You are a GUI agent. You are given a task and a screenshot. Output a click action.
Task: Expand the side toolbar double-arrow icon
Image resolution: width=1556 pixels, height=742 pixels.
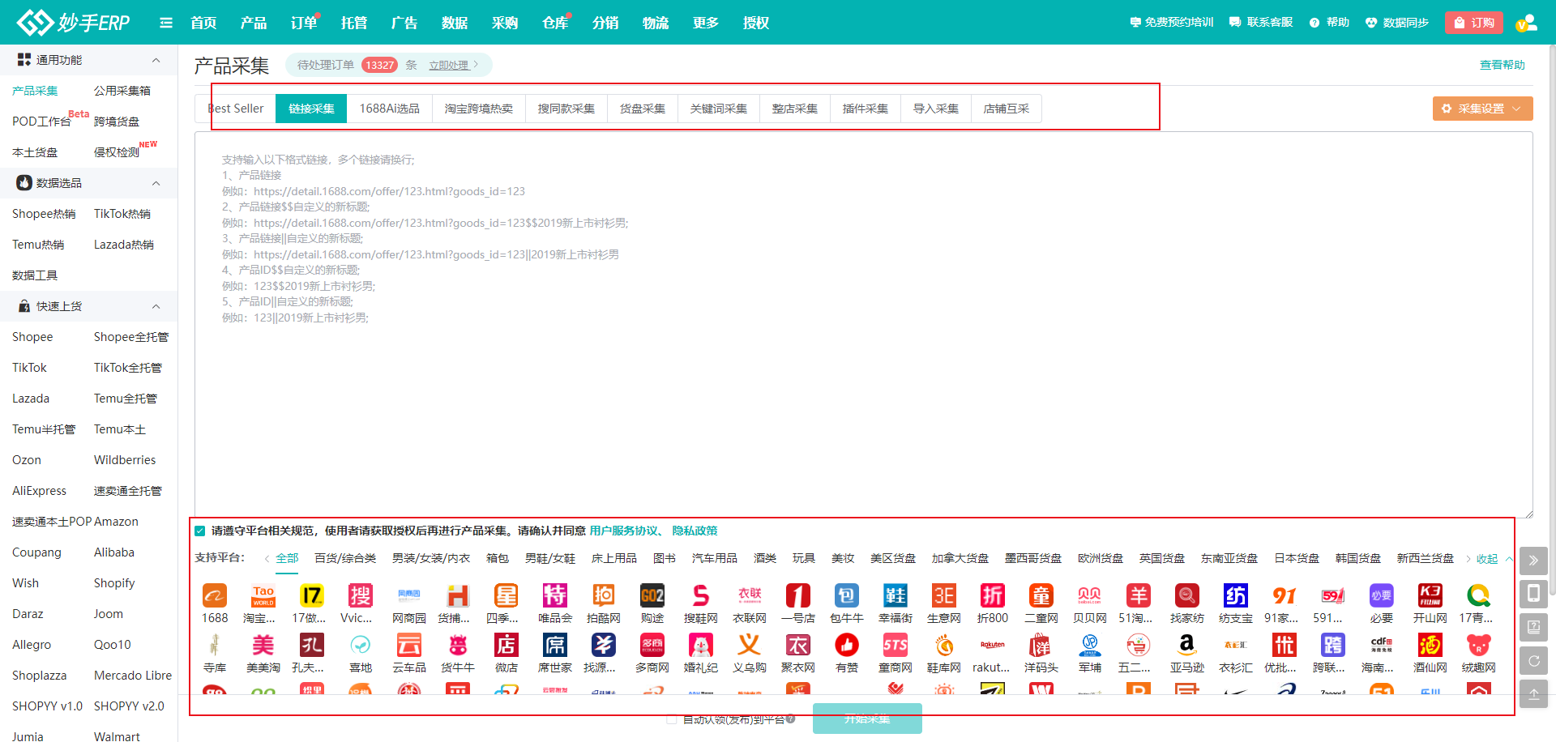click(x=1533, y=561)
